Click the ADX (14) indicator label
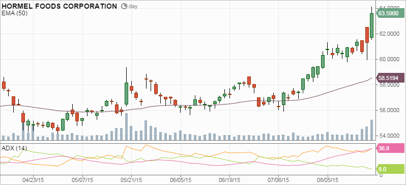 pyautogui.click(x=14, y=148)
